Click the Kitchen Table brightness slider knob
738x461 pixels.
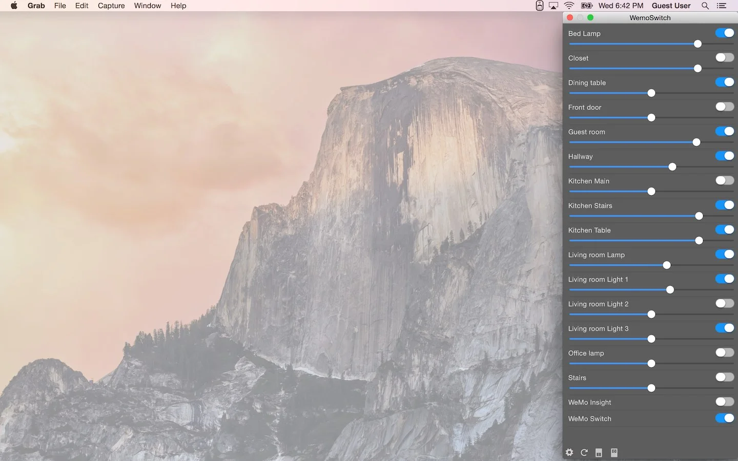pos(699,241)
